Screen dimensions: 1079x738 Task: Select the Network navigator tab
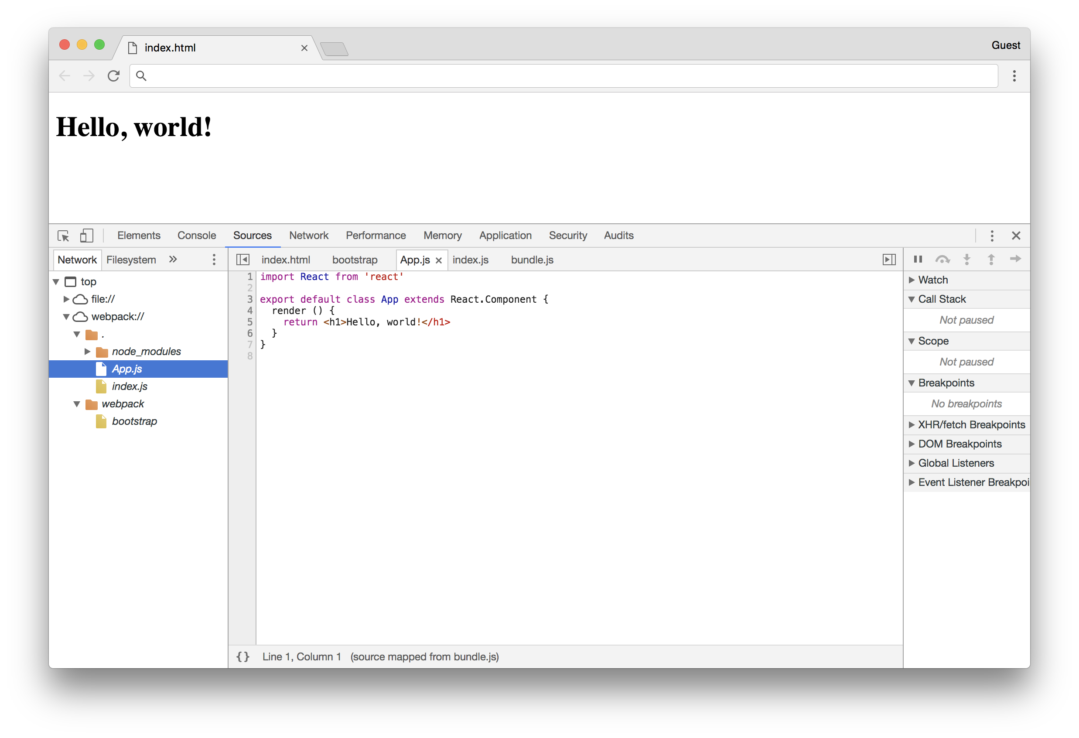coord(77,260)
